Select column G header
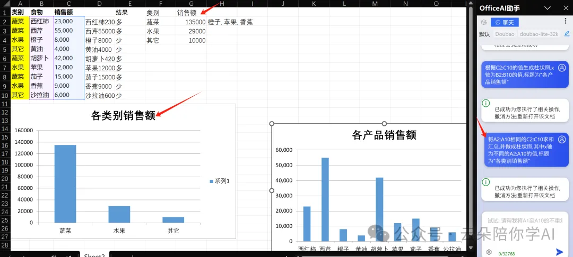Image resolution: width=573 pixels, height=257 pixels. [x=191, y=3]
